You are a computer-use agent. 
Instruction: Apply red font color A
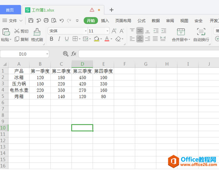tap(107, 39)
